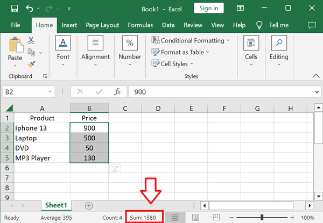Click vertical scrollbar down arrow
The image size is (323, 223).
(319, 196)
